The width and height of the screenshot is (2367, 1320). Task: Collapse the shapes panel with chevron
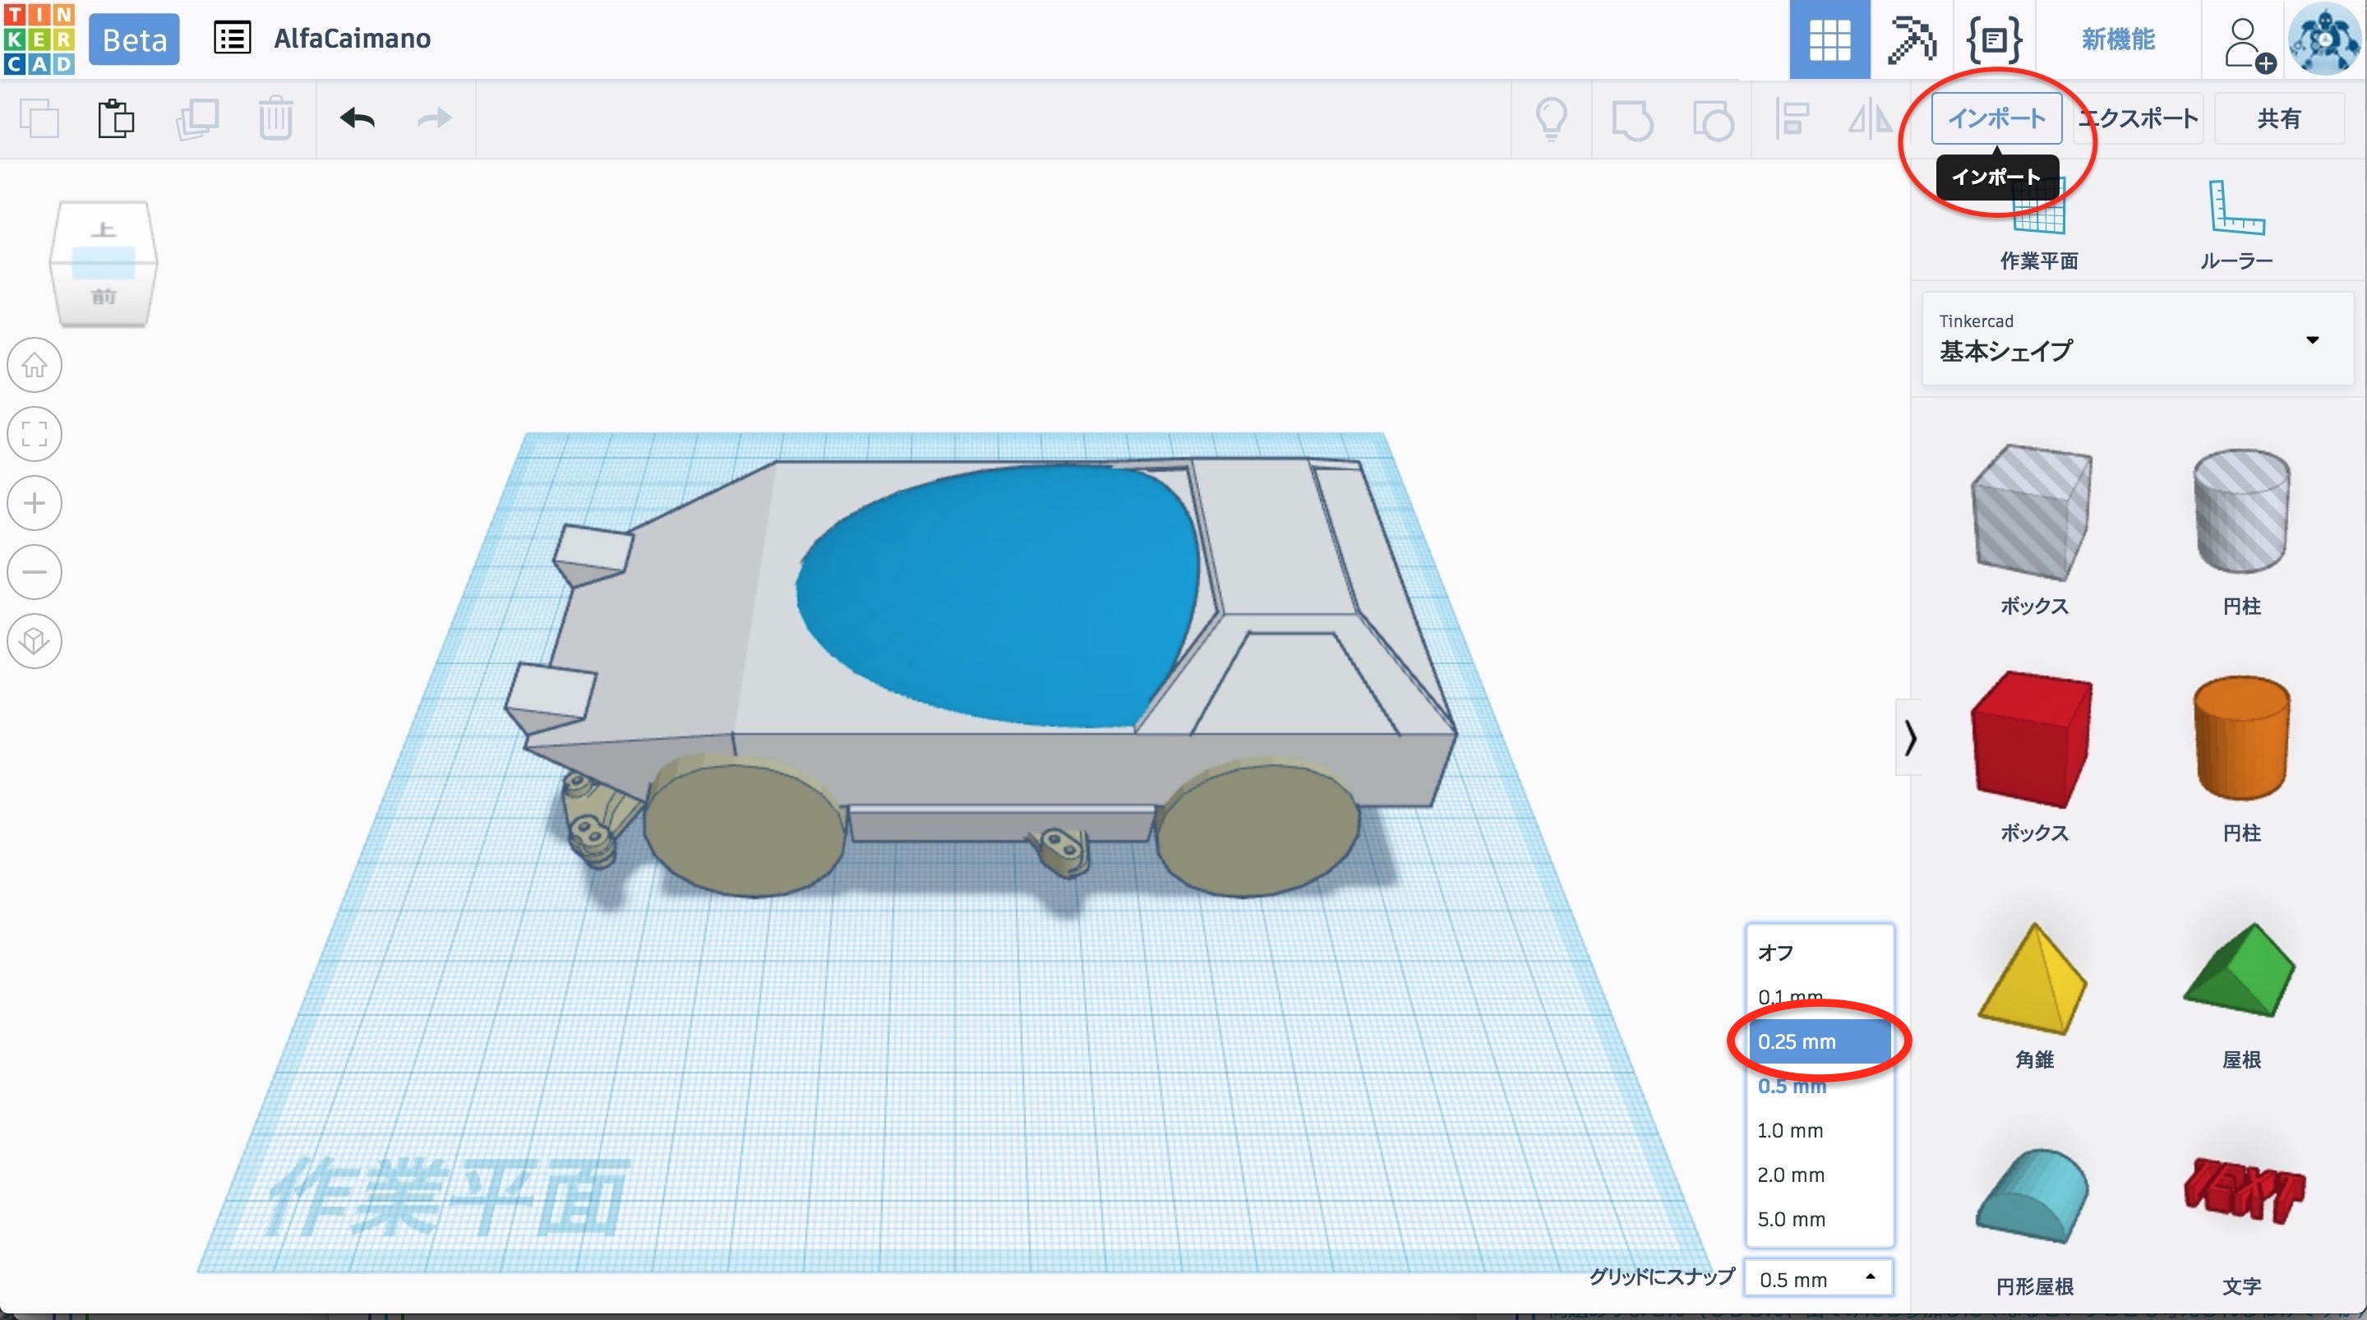(1910, 737)
